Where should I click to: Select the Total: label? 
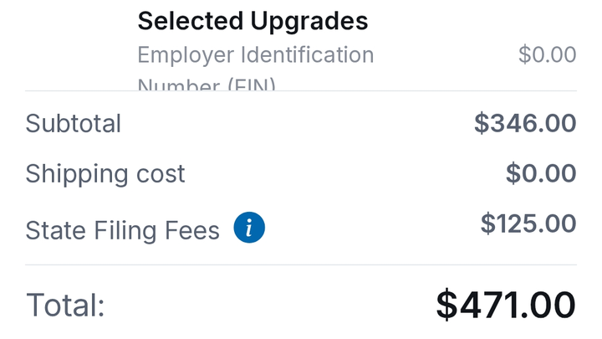point(65,306)
